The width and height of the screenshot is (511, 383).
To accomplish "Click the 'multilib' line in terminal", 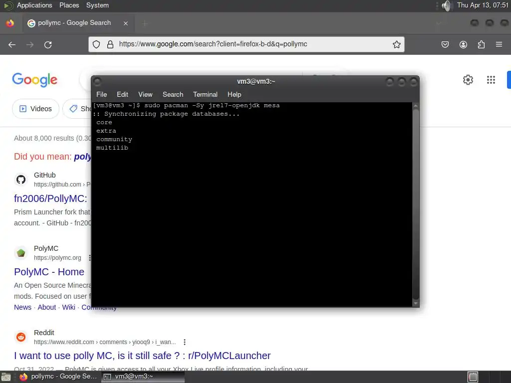I will [112, 148].
